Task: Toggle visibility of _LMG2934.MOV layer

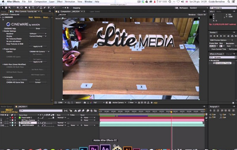Action: (x=1, y=125)
